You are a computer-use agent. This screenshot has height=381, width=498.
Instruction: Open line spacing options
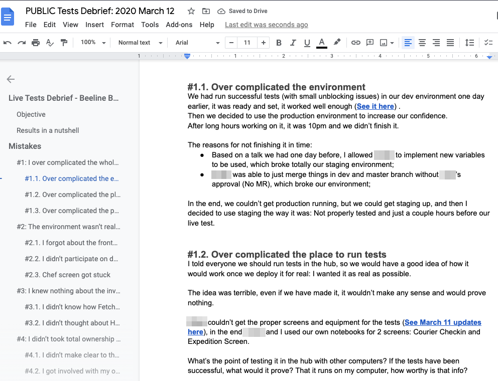pyautogui.click(x=469, y=43)
